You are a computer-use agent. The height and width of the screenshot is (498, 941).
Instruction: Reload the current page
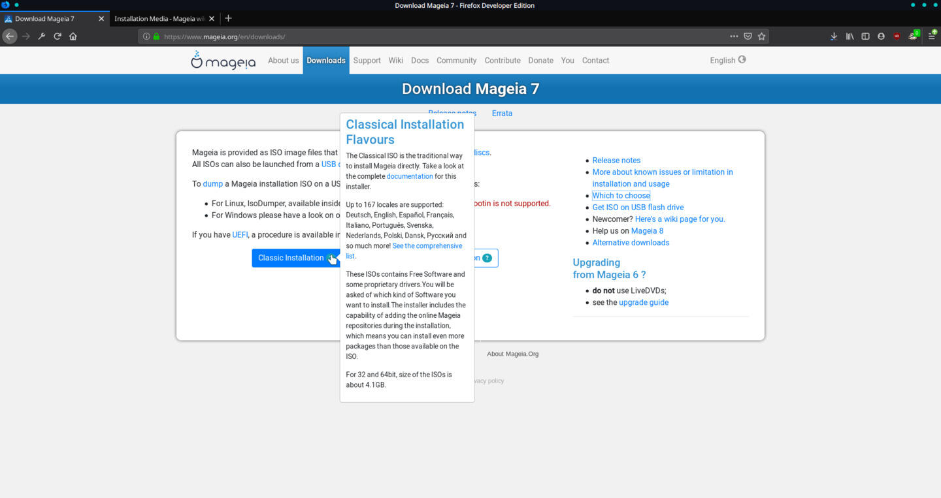[58, 37]
